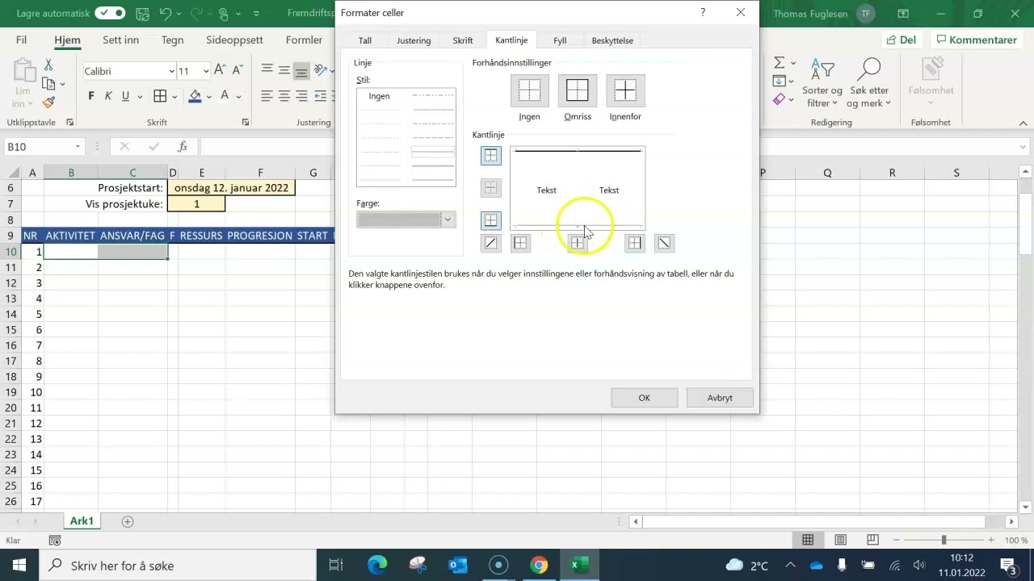Select the Omriss outline preset
Screen dimensions: 1034x581
coord(578,91)
